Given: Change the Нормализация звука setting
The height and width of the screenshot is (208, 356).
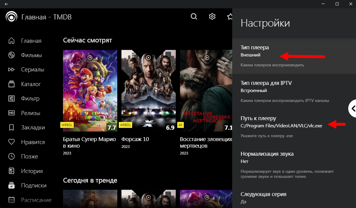Looking at the screenshot, I should click(x=294, y=165).
